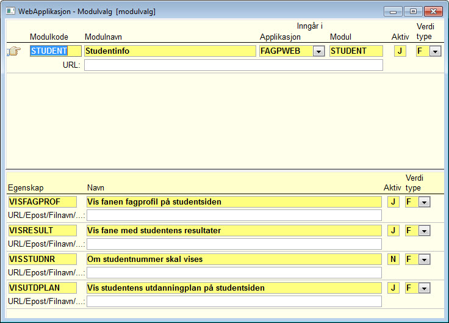
Task: Expand Verditype dropdown for VISFAGPROF
Action: [424, 202]
